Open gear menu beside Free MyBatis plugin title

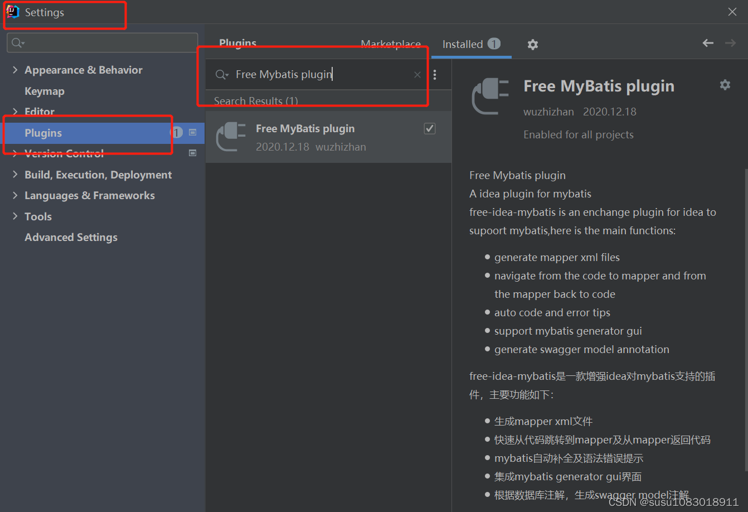(725, 85)
